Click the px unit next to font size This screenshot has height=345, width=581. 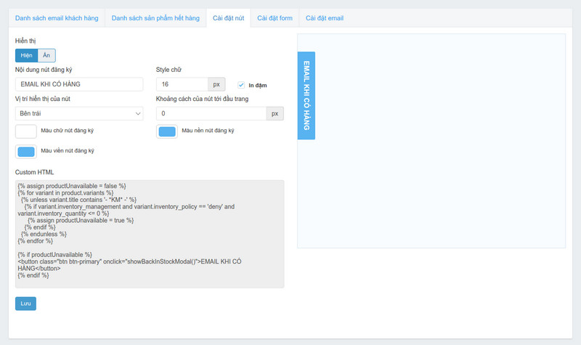[x=216, y=84]
